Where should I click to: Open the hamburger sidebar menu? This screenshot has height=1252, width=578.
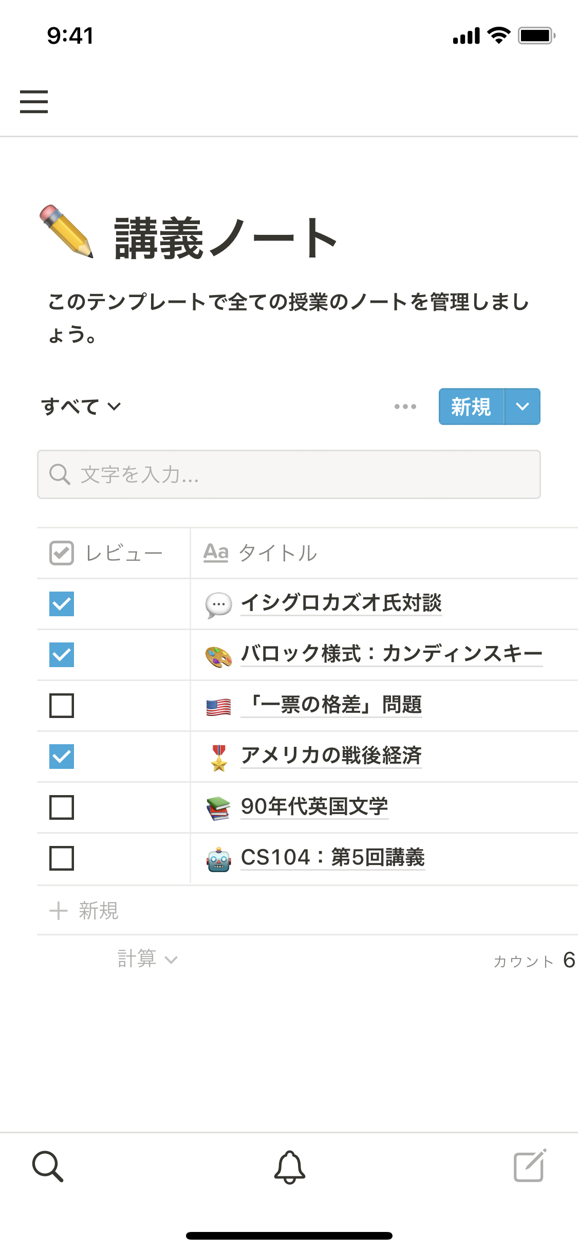(x=34, y=101)
